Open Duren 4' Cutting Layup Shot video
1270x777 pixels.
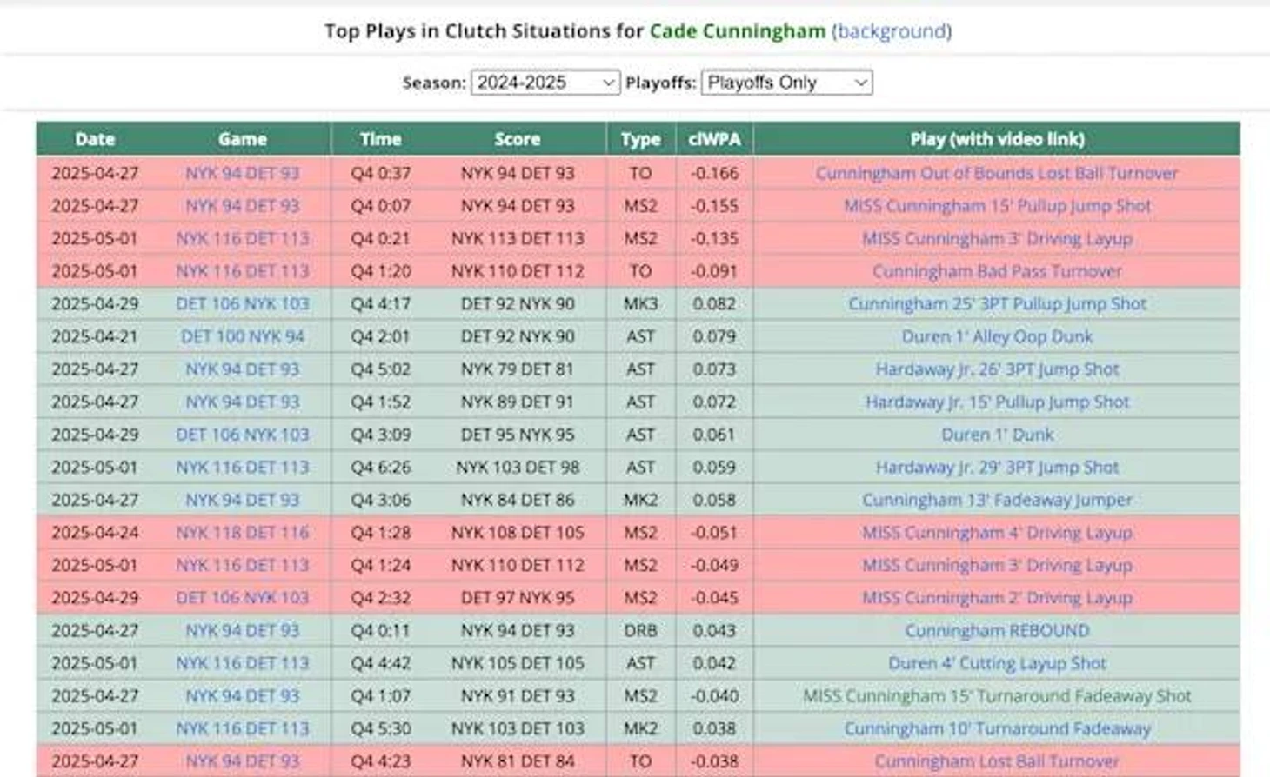997,663
